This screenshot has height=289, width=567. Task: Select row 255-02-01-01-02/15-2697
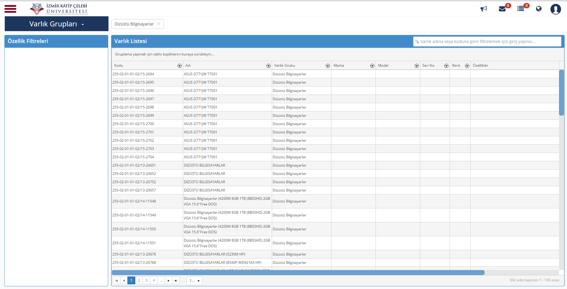click(x=335, y=99)
